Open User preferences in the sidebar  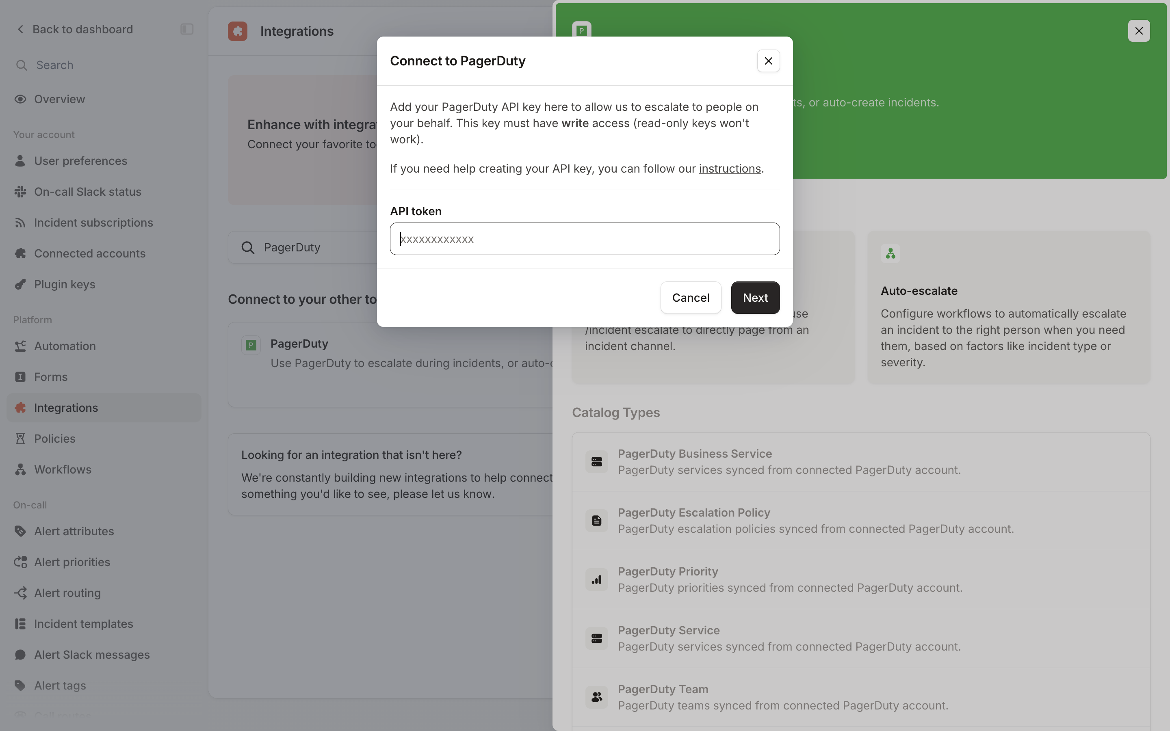(x=104, y=161)
